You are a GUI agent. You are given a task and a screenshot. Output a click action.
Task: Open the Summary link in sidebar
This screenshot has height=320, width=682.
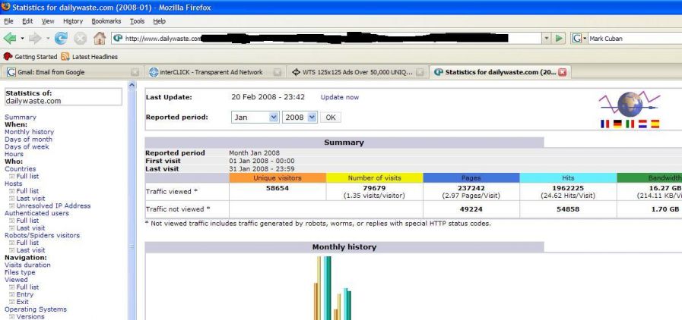[21, 117]
